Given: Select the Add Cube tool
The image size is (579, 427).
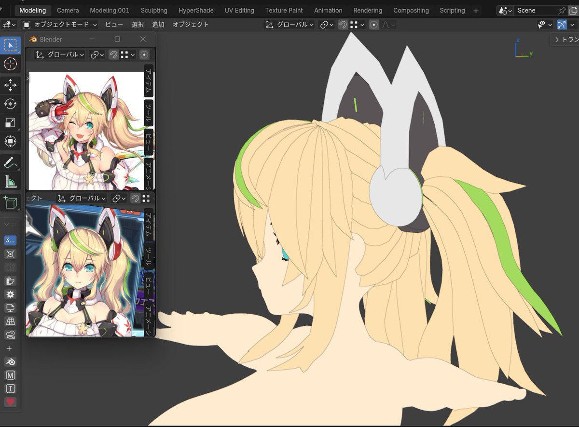Looking at the screenshot, I should pos(11,202).
